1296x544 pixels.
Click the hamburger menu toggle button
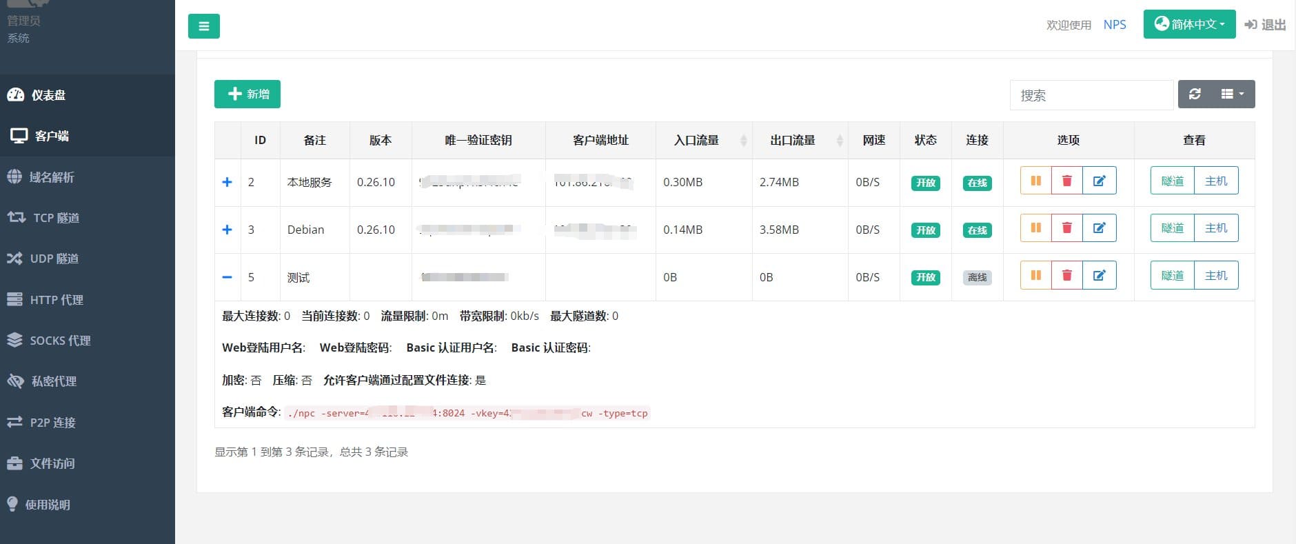[x=203, y=26]
